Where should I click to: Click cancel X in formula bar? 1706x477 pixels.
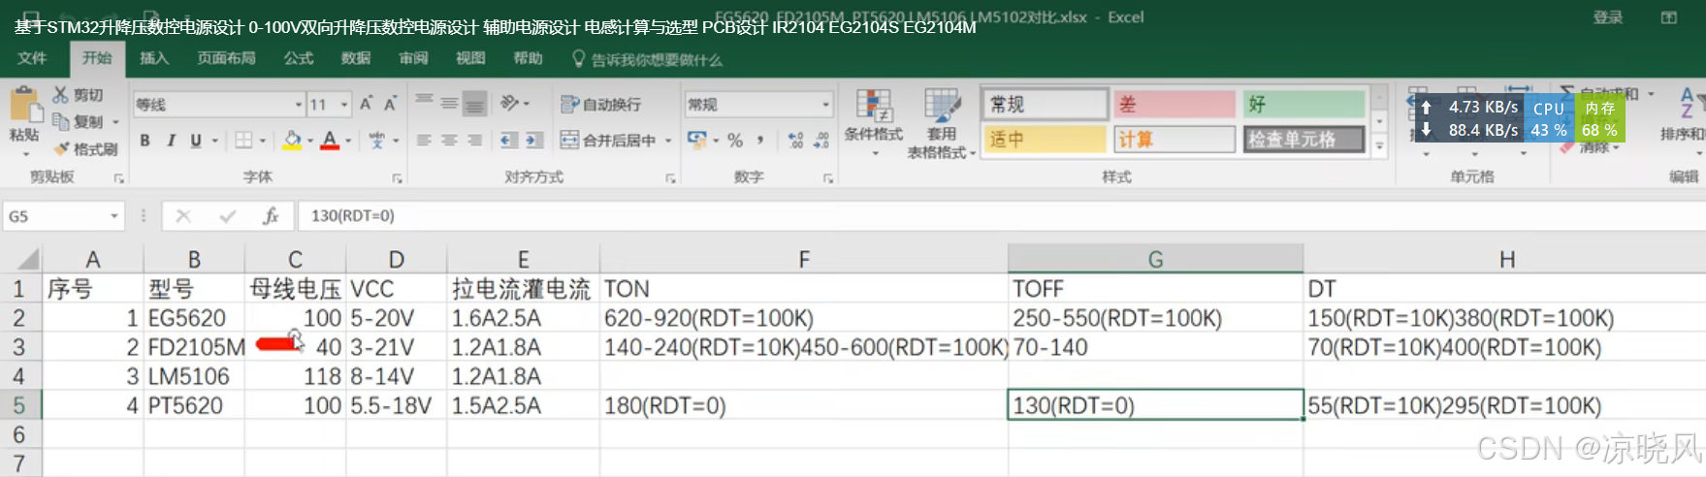183,216
